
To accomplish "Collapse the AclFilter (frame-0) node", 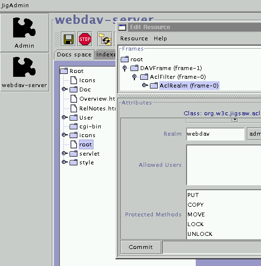I will [x=134, y=77].
